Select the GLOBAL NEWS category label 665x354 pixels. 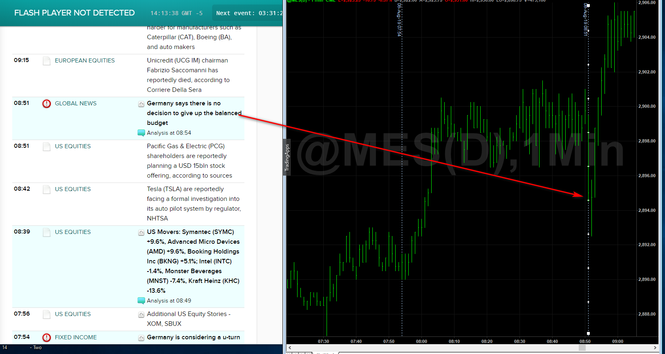[x=76, y=103]
